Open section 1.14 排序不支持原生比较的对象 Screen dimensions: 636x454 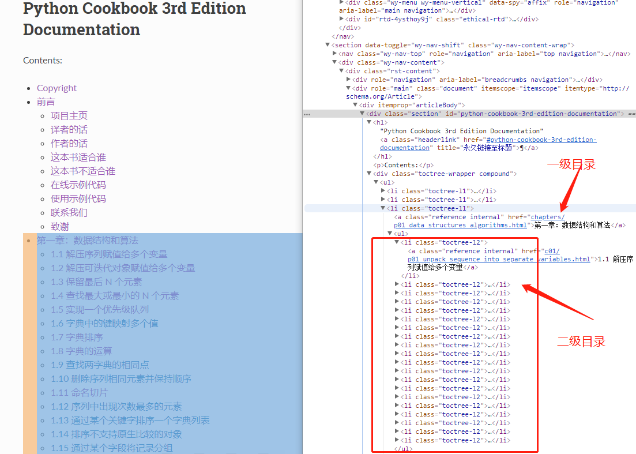116,434
